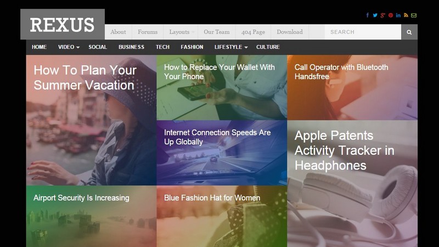
Task: Open 'Apple Patents Activity Tracker in Headphones'
Action: point(345,150)
